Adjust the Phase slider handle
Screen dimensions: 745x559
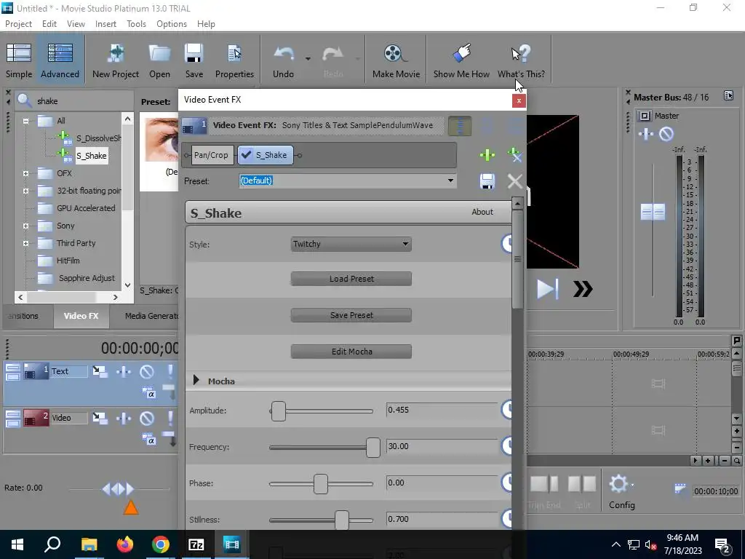tap(321, 484)
